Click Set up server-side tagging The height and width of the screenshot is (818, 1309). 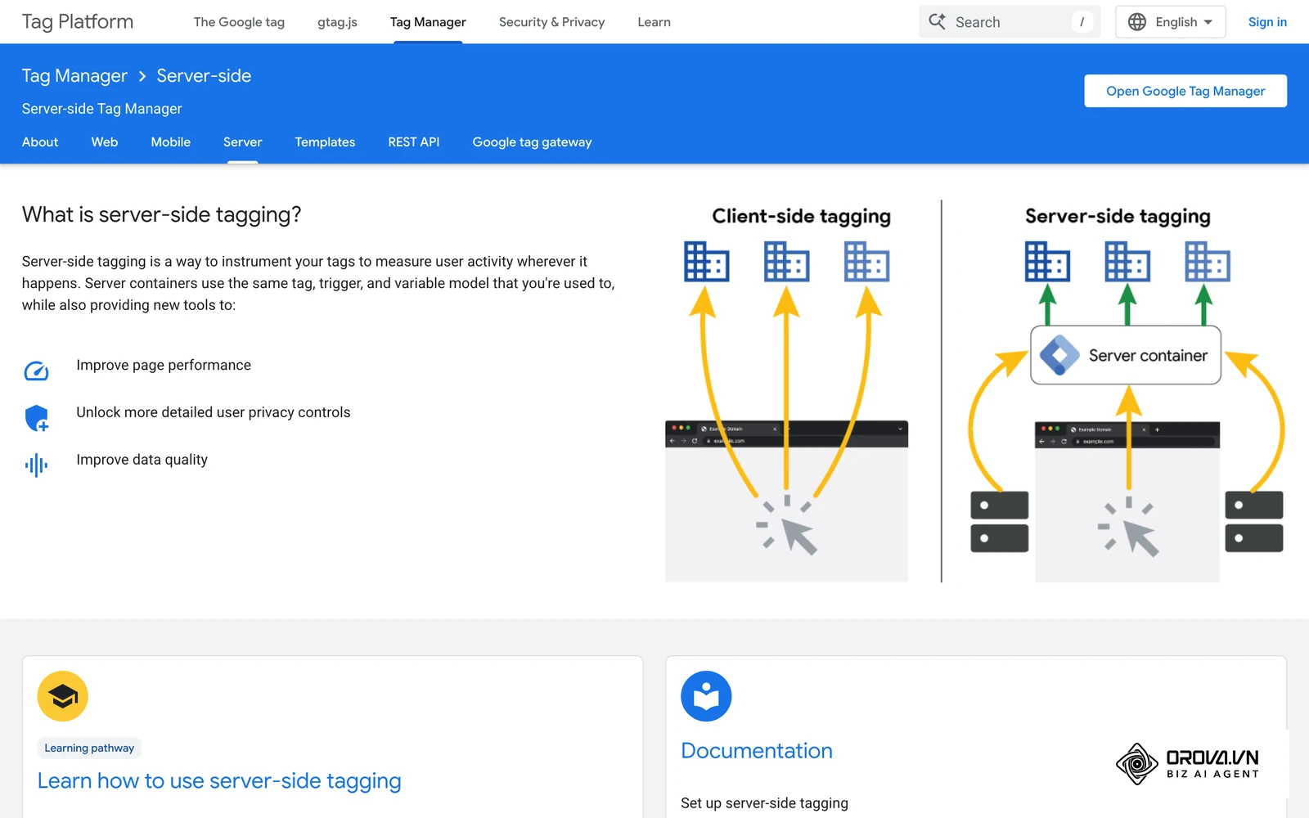(764, 803)
